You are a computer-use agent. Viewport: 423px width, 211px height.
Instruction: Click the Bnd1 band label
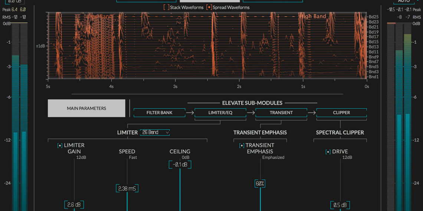tap(373, 77)
